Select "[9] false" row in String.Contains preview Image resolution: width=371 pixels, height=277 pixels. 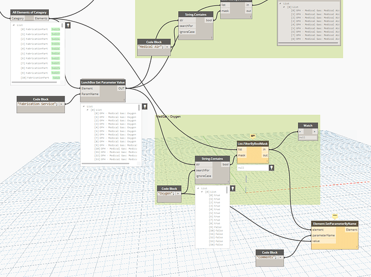(x=215, y=227)
